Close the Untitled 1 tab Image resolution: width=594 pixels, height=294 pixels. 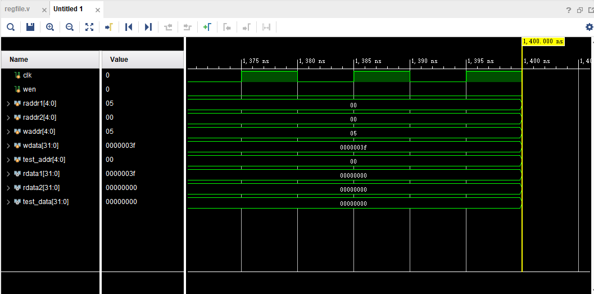[98, 10]
